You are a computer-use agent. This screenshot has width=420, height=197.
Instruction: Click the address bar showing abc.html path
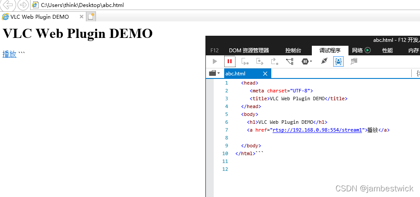pos(225,5)
